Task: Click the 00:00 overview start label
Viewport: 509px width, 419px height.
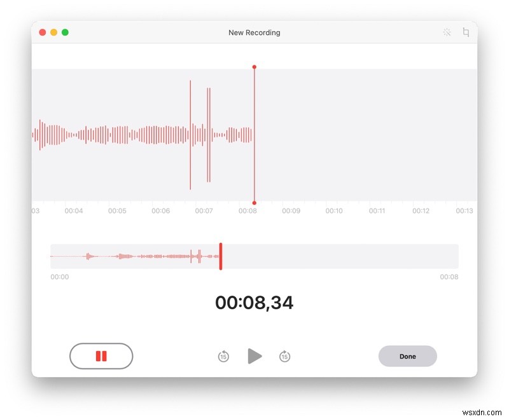Action: [60, 277]
